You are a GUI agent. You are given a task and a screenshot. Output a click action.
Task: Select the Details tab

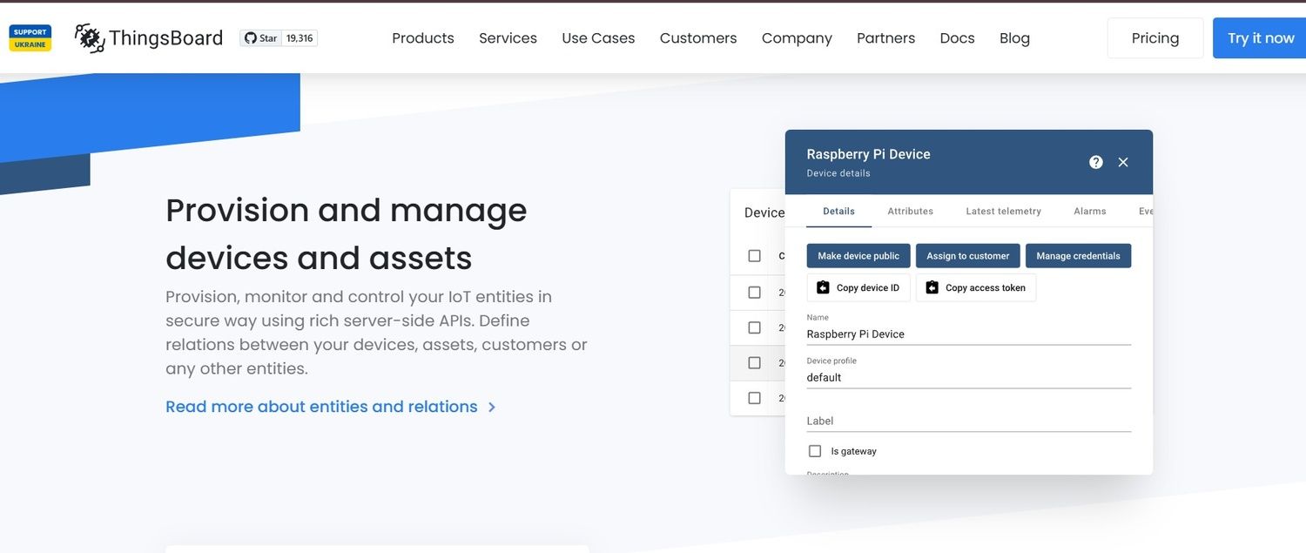839,211
